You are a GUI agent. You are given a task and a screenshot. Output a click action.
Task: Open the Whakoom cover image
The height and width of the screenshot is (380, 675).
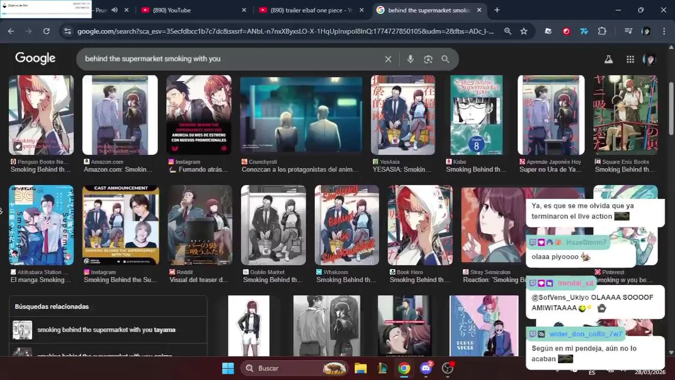(346, 225)
